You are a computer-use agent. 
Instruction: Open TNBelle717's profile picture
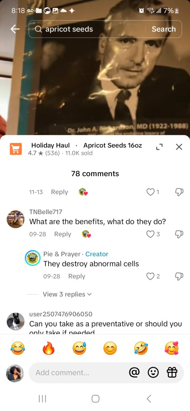click(16, 219)
